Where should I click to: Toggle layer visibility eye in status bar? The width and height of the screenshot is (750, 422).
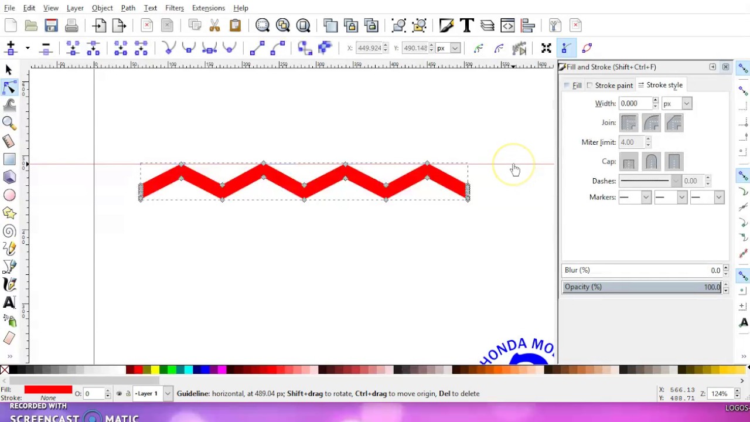coord(120,394)
